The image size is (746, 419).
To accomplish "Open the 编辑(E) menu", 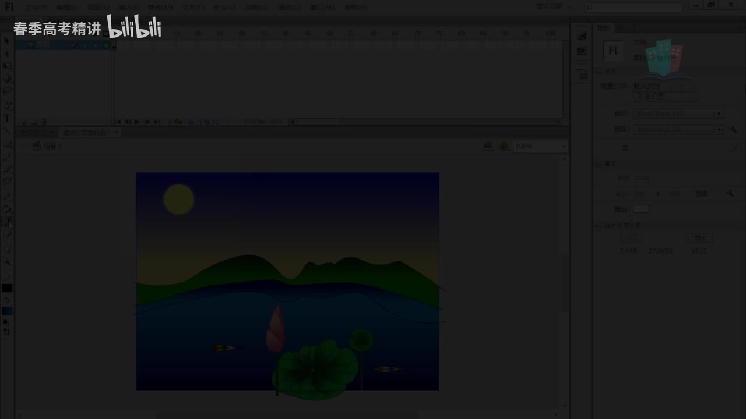I will pos(67,8).
